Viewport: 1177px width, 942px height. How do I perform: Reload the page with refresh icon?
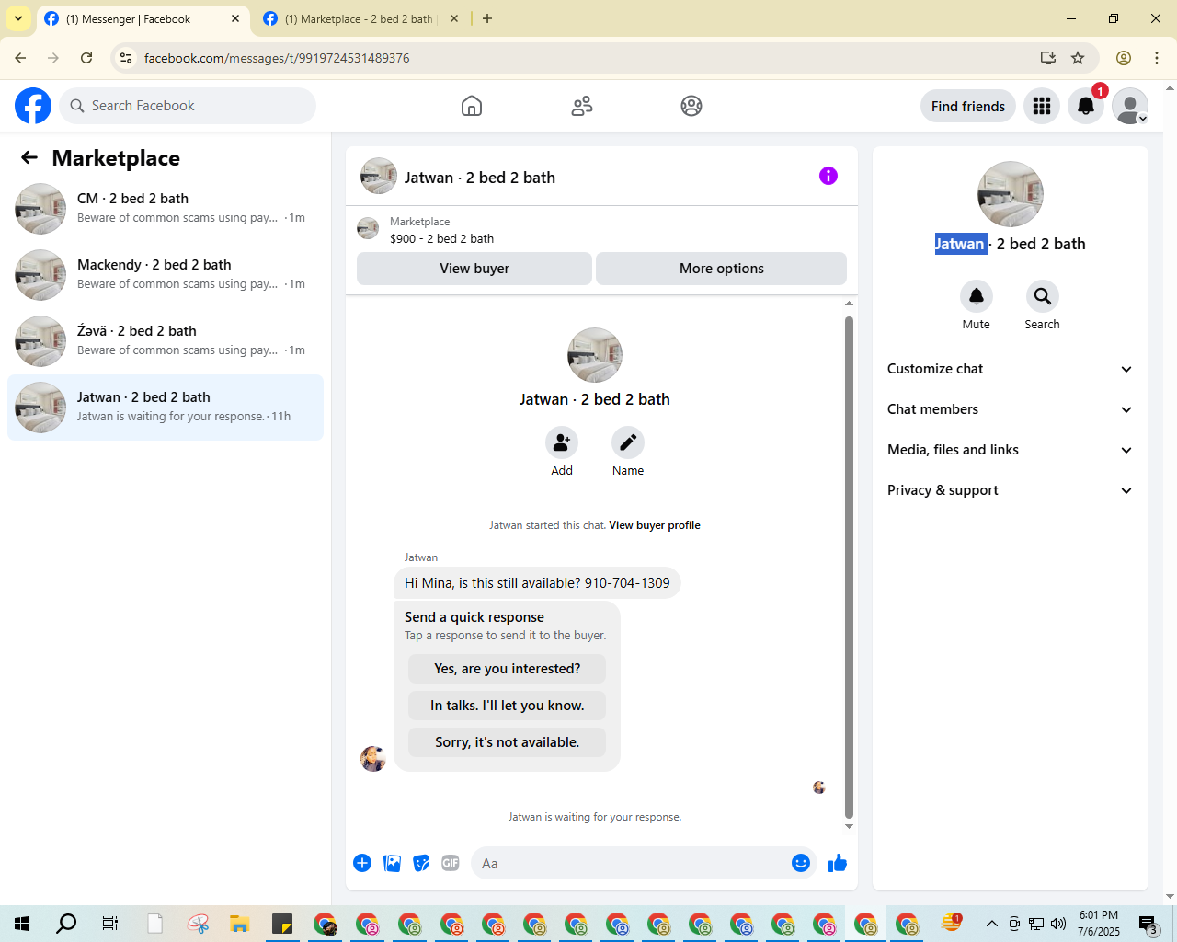[86, 58]
